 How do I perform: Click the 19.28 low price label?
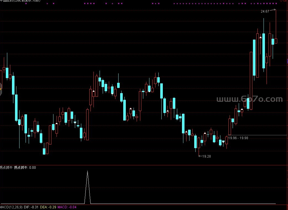tap(206, 156)
